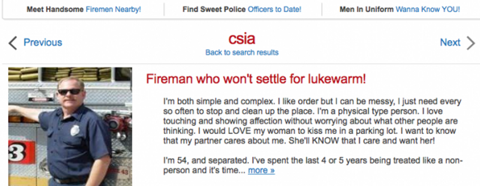
Task: Click the bold Meet Handsome ad text
Action: pyautogui.click(x=55, y=9)
